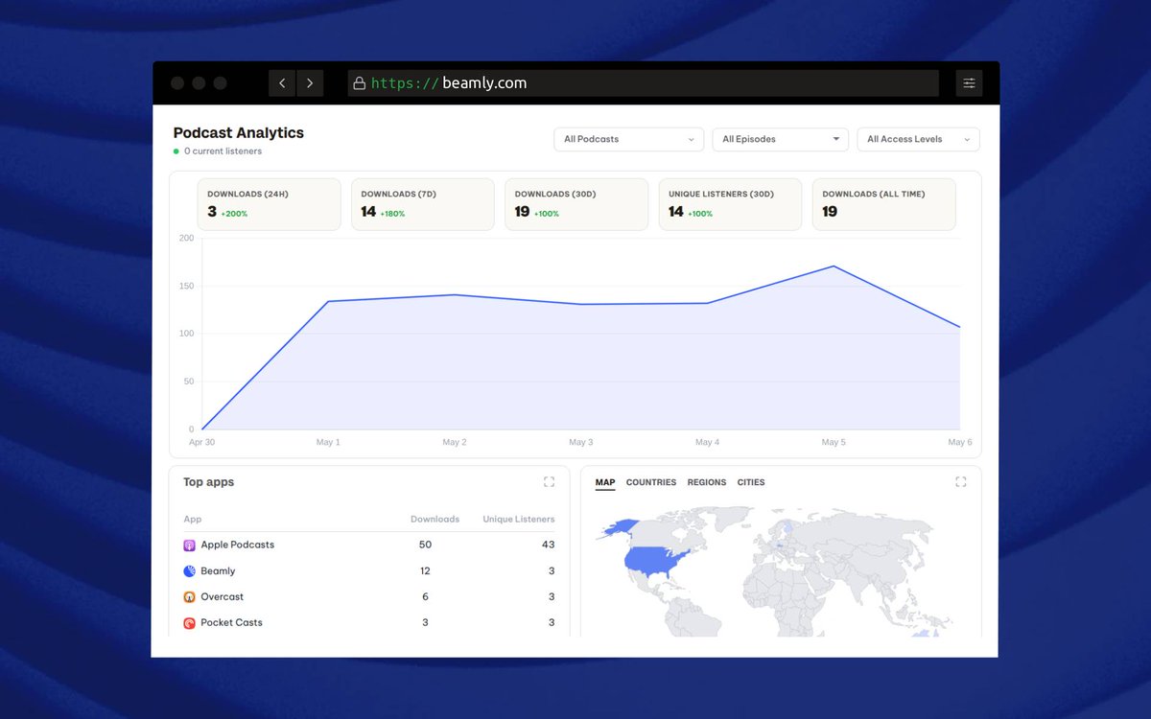Image resolution: width=1151 pixels, height=719 pixels.
Task: Click the 0 current listeners text
Action: pos(223,151)
